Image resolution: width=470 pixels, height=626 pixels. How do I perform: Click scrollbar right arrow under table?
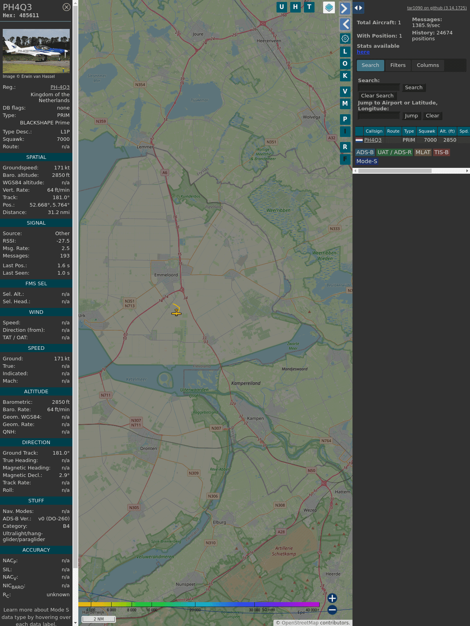[x=467, y=171]
